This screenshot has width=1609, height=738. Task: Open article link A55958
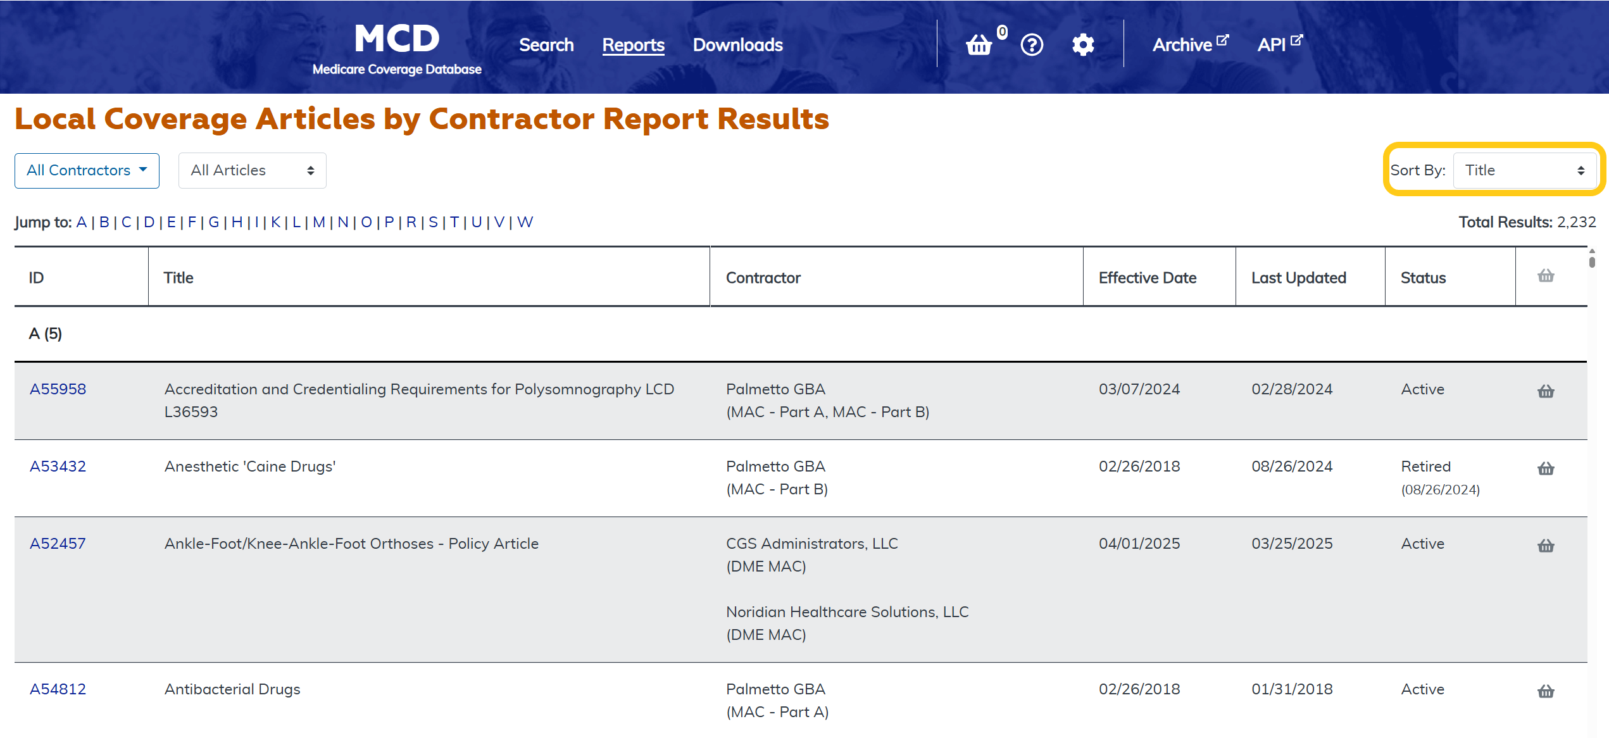58,389
